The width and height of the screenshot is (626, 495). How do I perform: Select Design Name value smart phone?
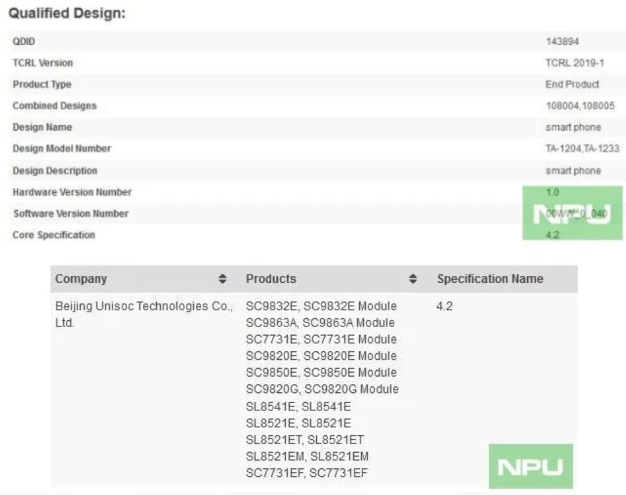tap(573, 127)
